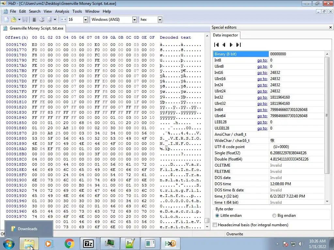Open the hex offset base dropdown

[160, 20]
